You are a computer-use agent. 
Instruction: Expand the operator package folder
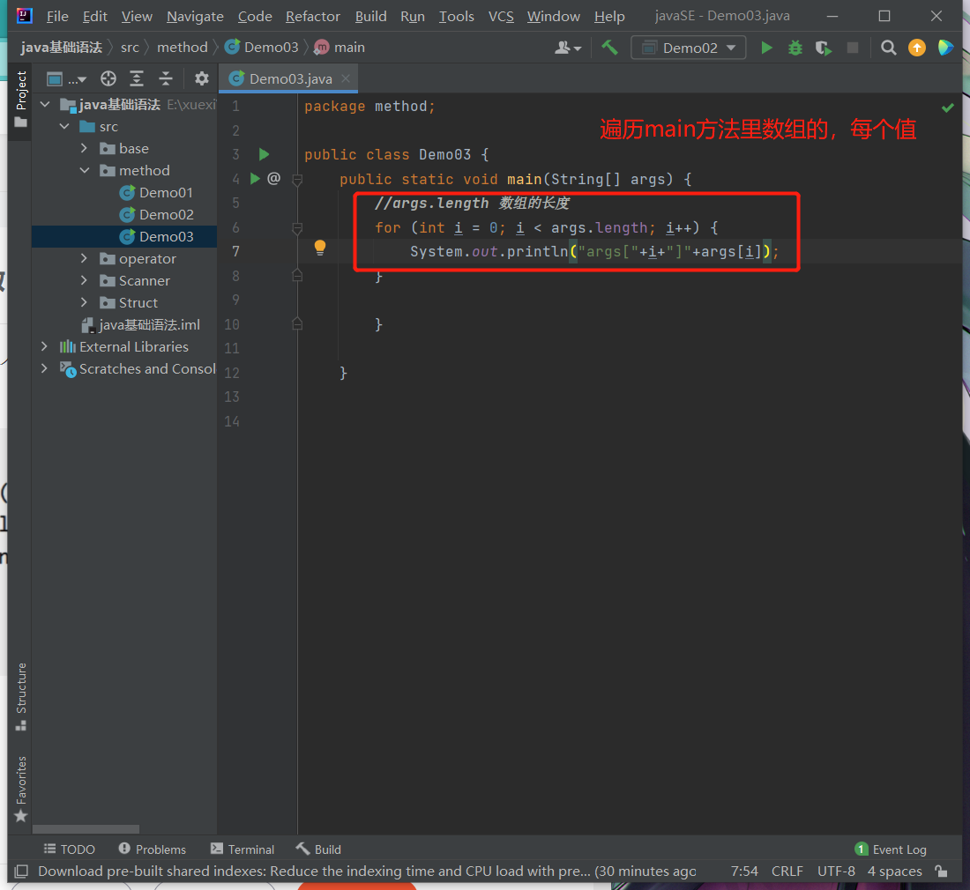(x=84, y=258)
